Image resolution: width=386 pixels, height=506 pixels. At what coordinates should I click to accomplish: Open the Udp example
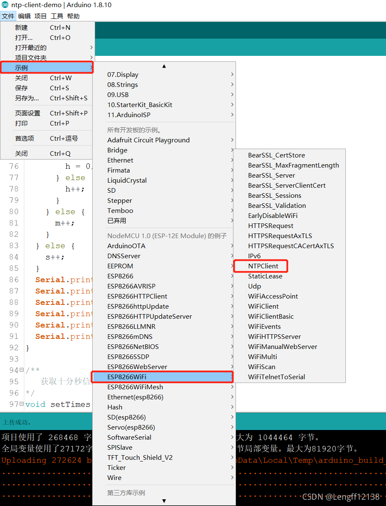289,286
